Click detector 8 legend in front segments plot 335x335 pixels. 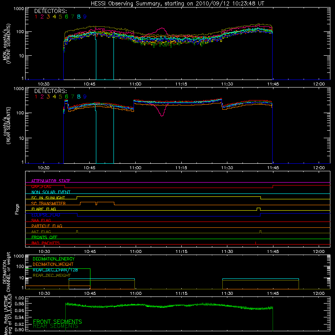(79, 17)
